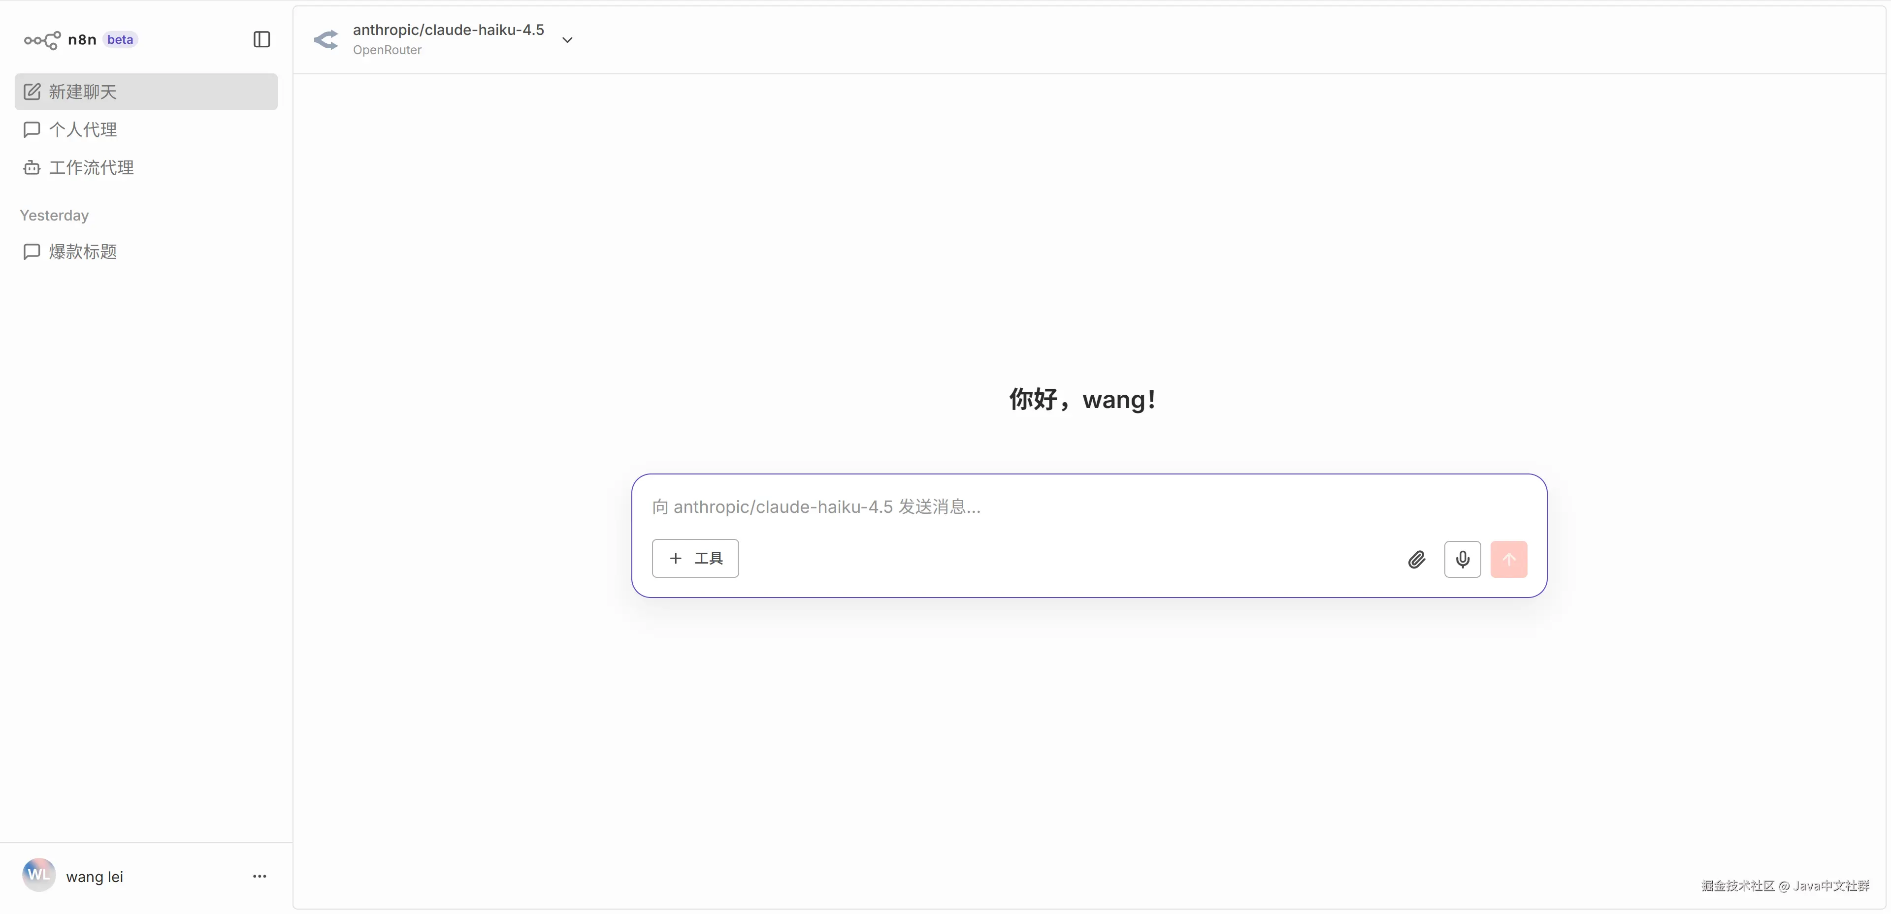The width and height of the screenshot is (1891, 914).
Task: Expand the model selector chevron
Action: click(567, 39)
